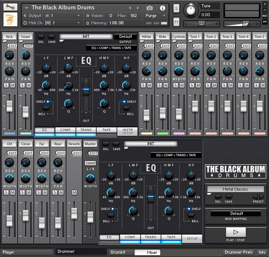This screenshot has height=257, width=269.
Task: Adjust the Tune knob
Action: 190,10
